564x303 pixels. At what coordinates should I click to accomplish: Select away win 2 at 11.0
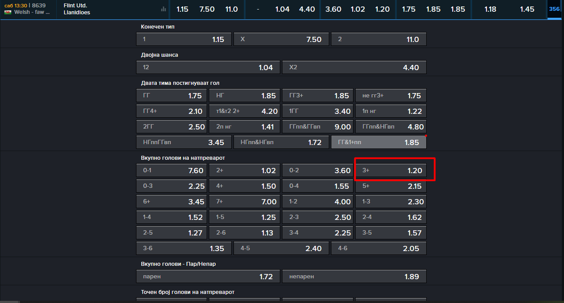[x=379, y=39]
